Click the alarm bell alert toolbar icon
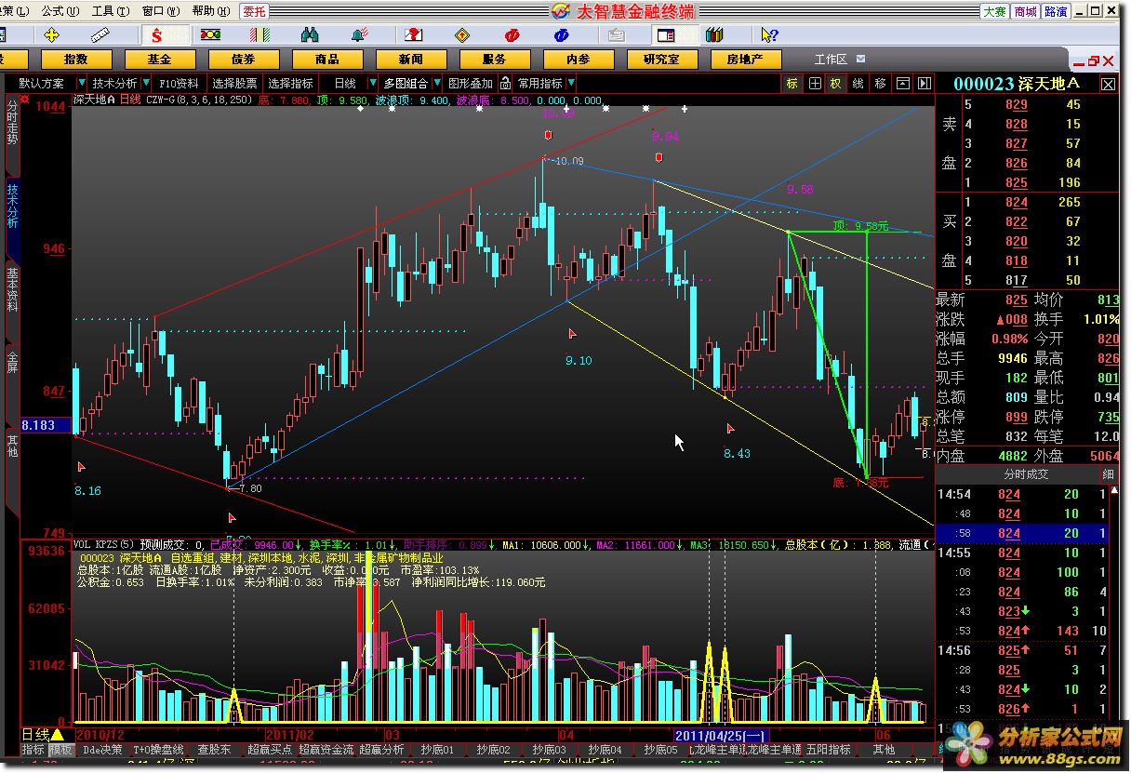 pyautogui.click(x=360, y=35)
